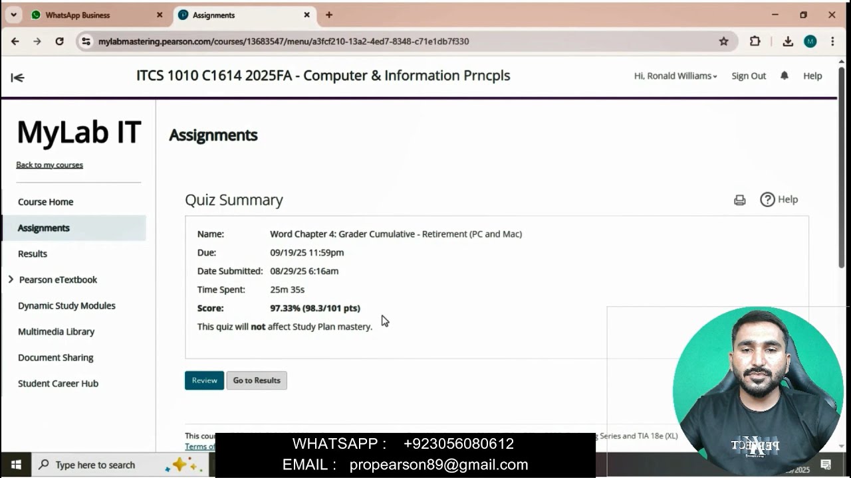This screenshot has width=851, height=478.
Task: Follow the Back to my courses link
Action: (x=49, y=165)
